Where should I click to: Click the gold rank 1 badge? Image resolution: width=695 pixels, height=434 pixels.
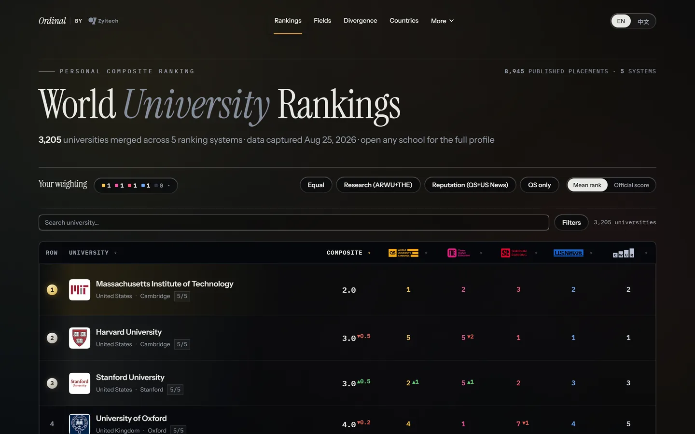52,290
